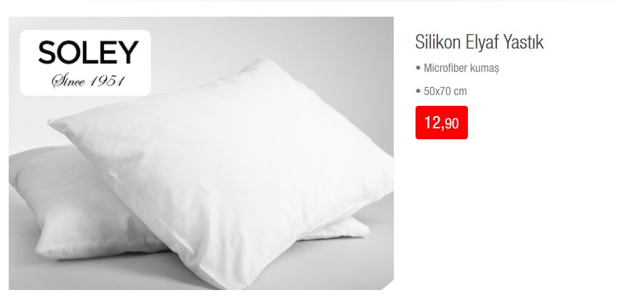Image resolution: width=627 pixels, height=298 pixels.
Task: Click bullet dot before Microfiber kumaş
Action: [418, 68]
